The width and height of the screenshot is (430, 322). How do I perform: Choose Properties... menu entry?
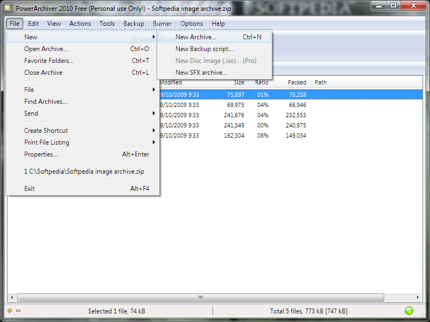(82, 154)
